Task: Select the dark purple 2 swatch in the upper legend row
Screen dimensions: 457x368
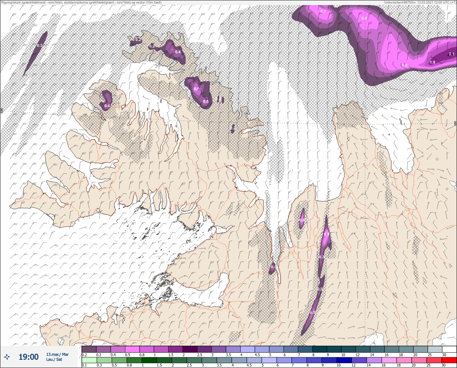Action: (190, 349)
